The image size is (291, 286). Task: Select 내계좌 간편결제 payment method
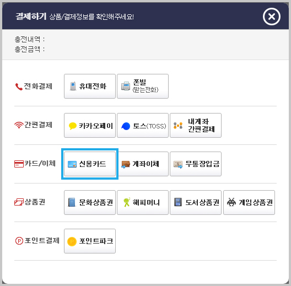click(196, 125)
